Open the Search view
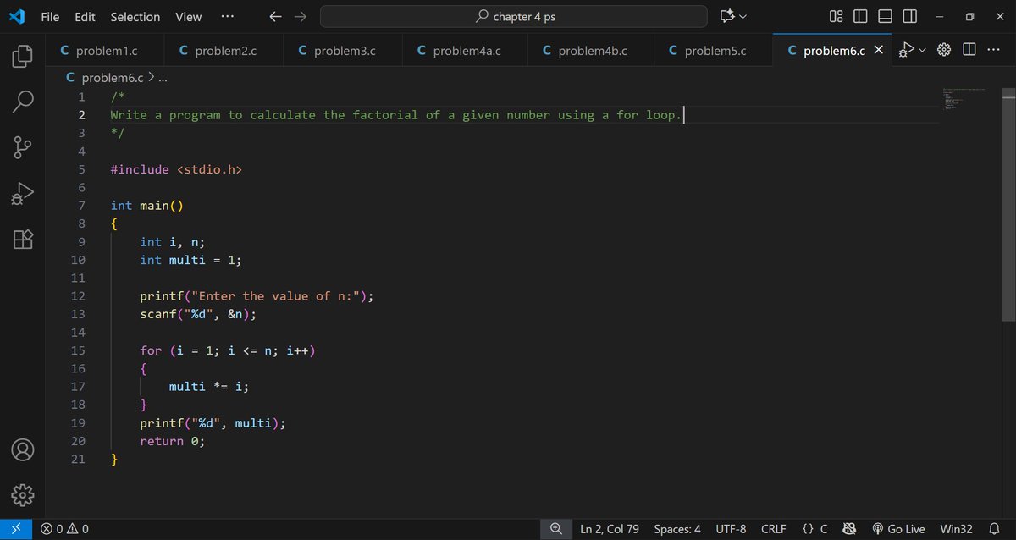1016x540 pixels. pos(21,100)
